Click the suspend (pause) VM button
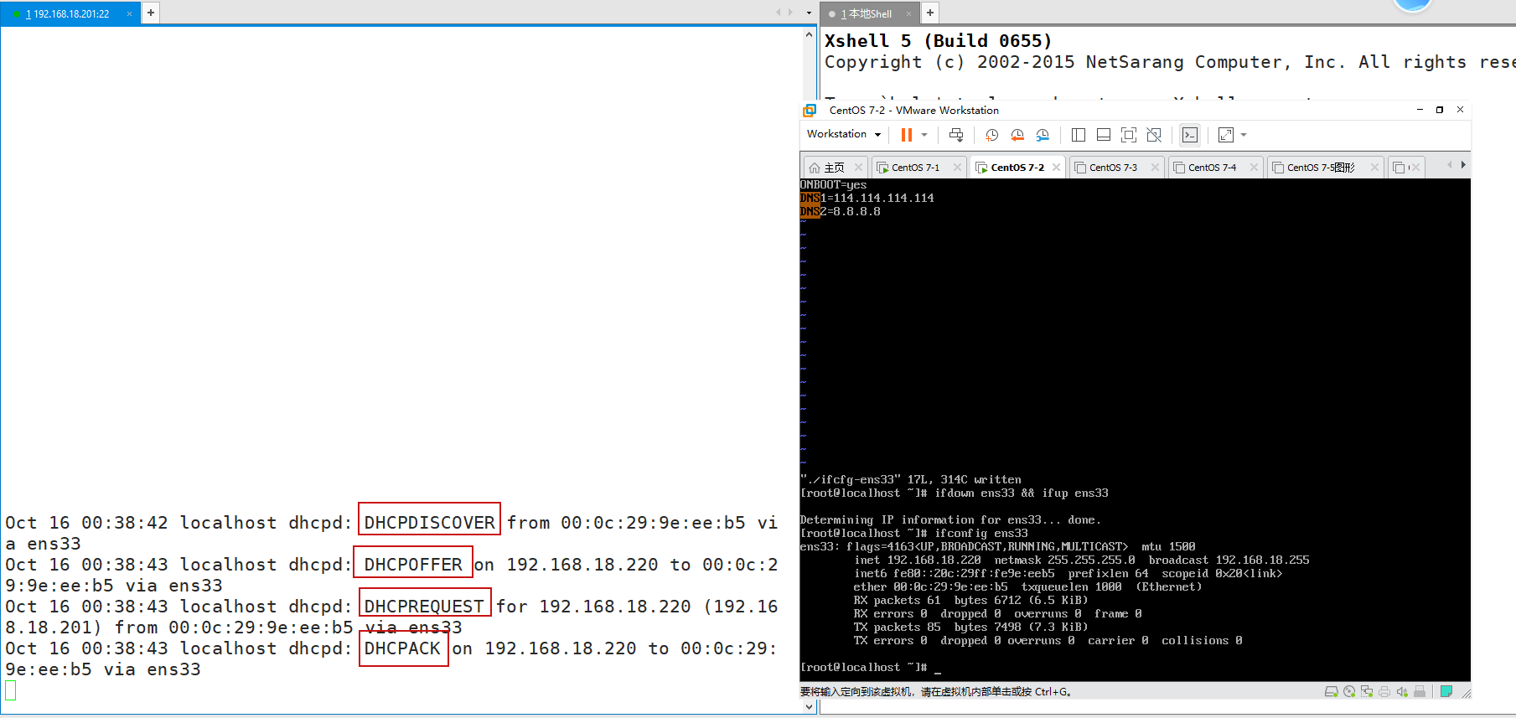1516x718 pixels. pyautogui.click(x=906, y=135)
